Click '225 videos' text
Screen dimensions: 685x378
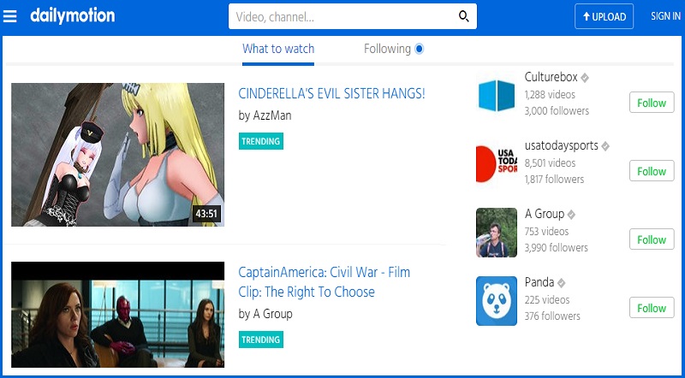[547, 300]
